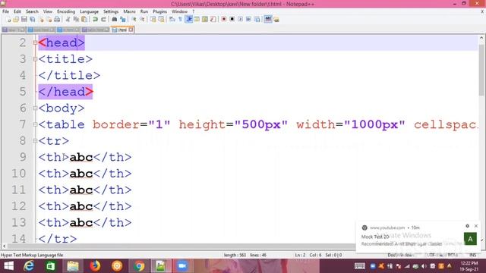The height and width of the screenshot is (273, 486).
Task: Collapse the table fold marker on line 7
Action: coord(35,124)
